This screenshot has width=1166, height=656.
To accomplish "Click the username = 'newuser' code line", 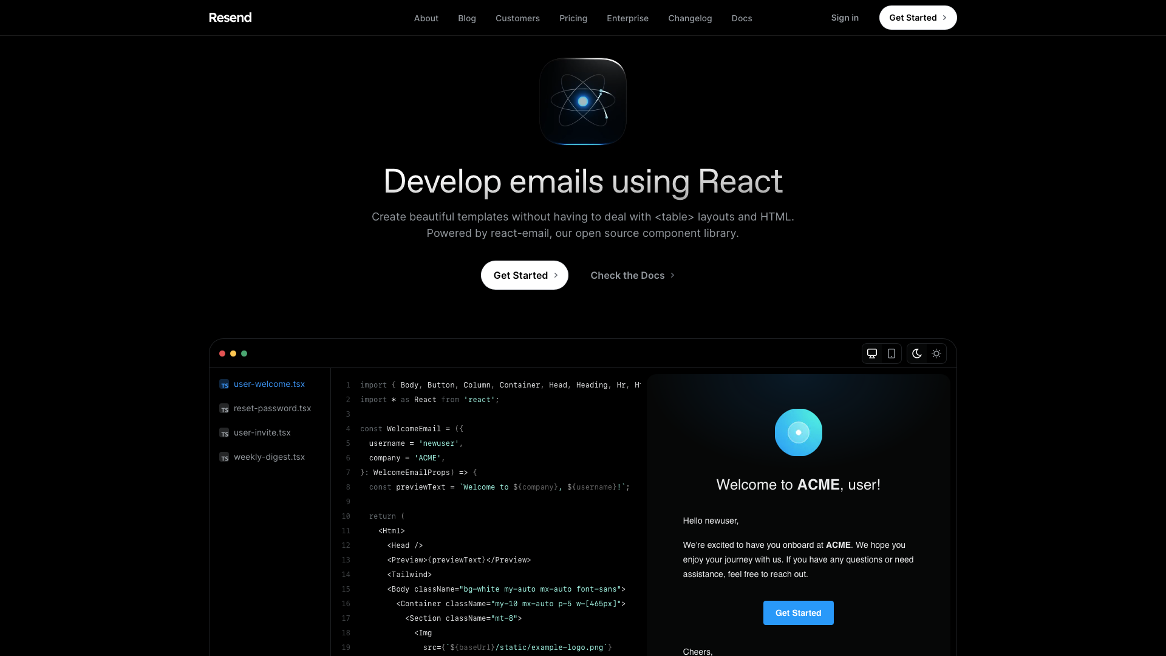I will pyautogui.click(x=416, y=443).
